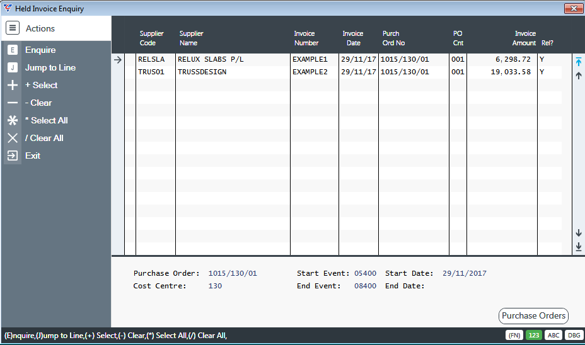Toggle the (FN) status indicator
The height and width of the screenshot is (345, 585).
514,336
